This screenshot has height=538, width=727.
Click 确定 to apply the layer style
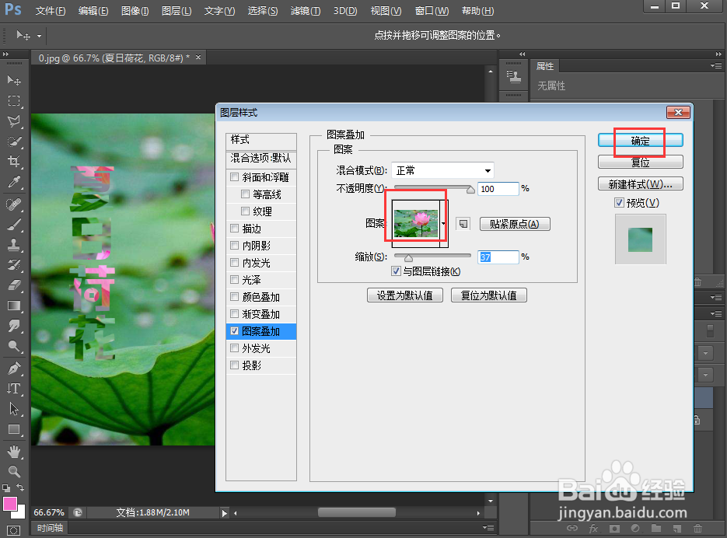point(640,141)
